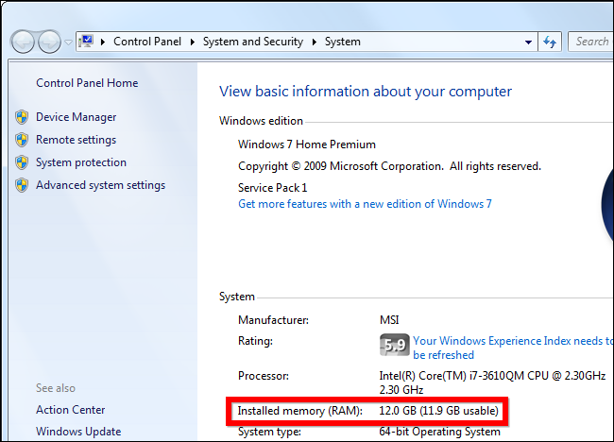Select Control Panel in the breadcrumb path
The image size is (614, 442).
[x=149, y=42]
